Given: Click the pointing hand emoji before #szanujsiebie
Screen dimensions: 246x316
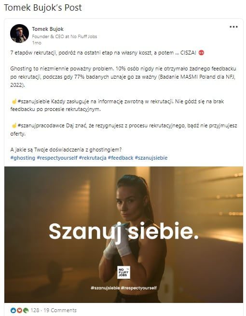Looking at the screenshot, I should 14,101.
